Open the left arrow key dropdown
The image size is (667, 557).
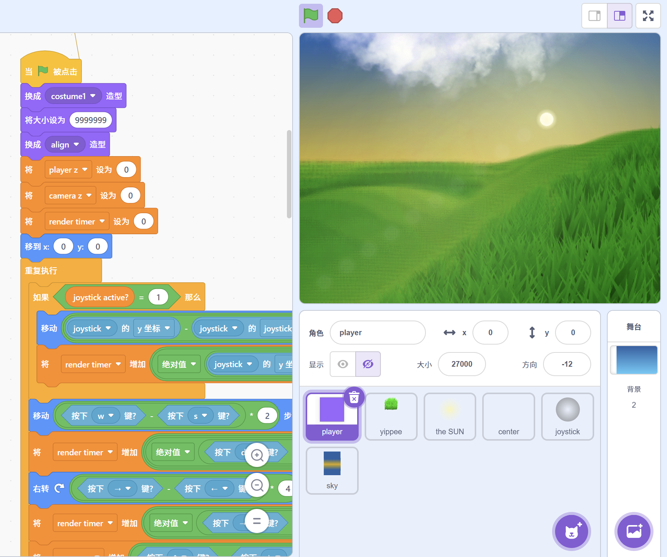pos(220,489)
